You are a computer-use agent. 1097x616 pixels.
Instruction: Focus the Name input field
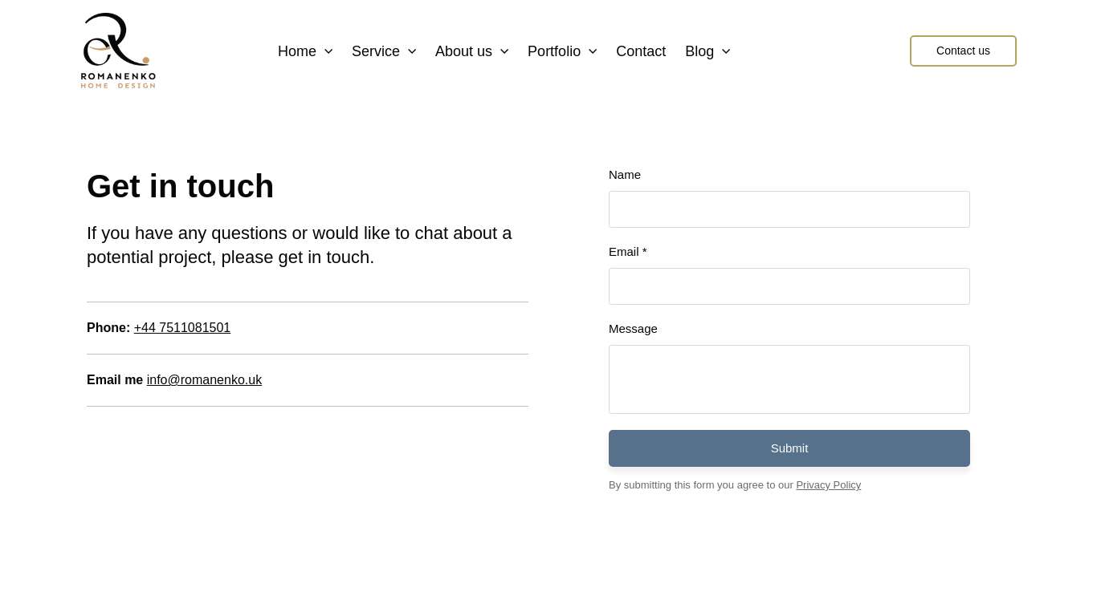[789, 209]
